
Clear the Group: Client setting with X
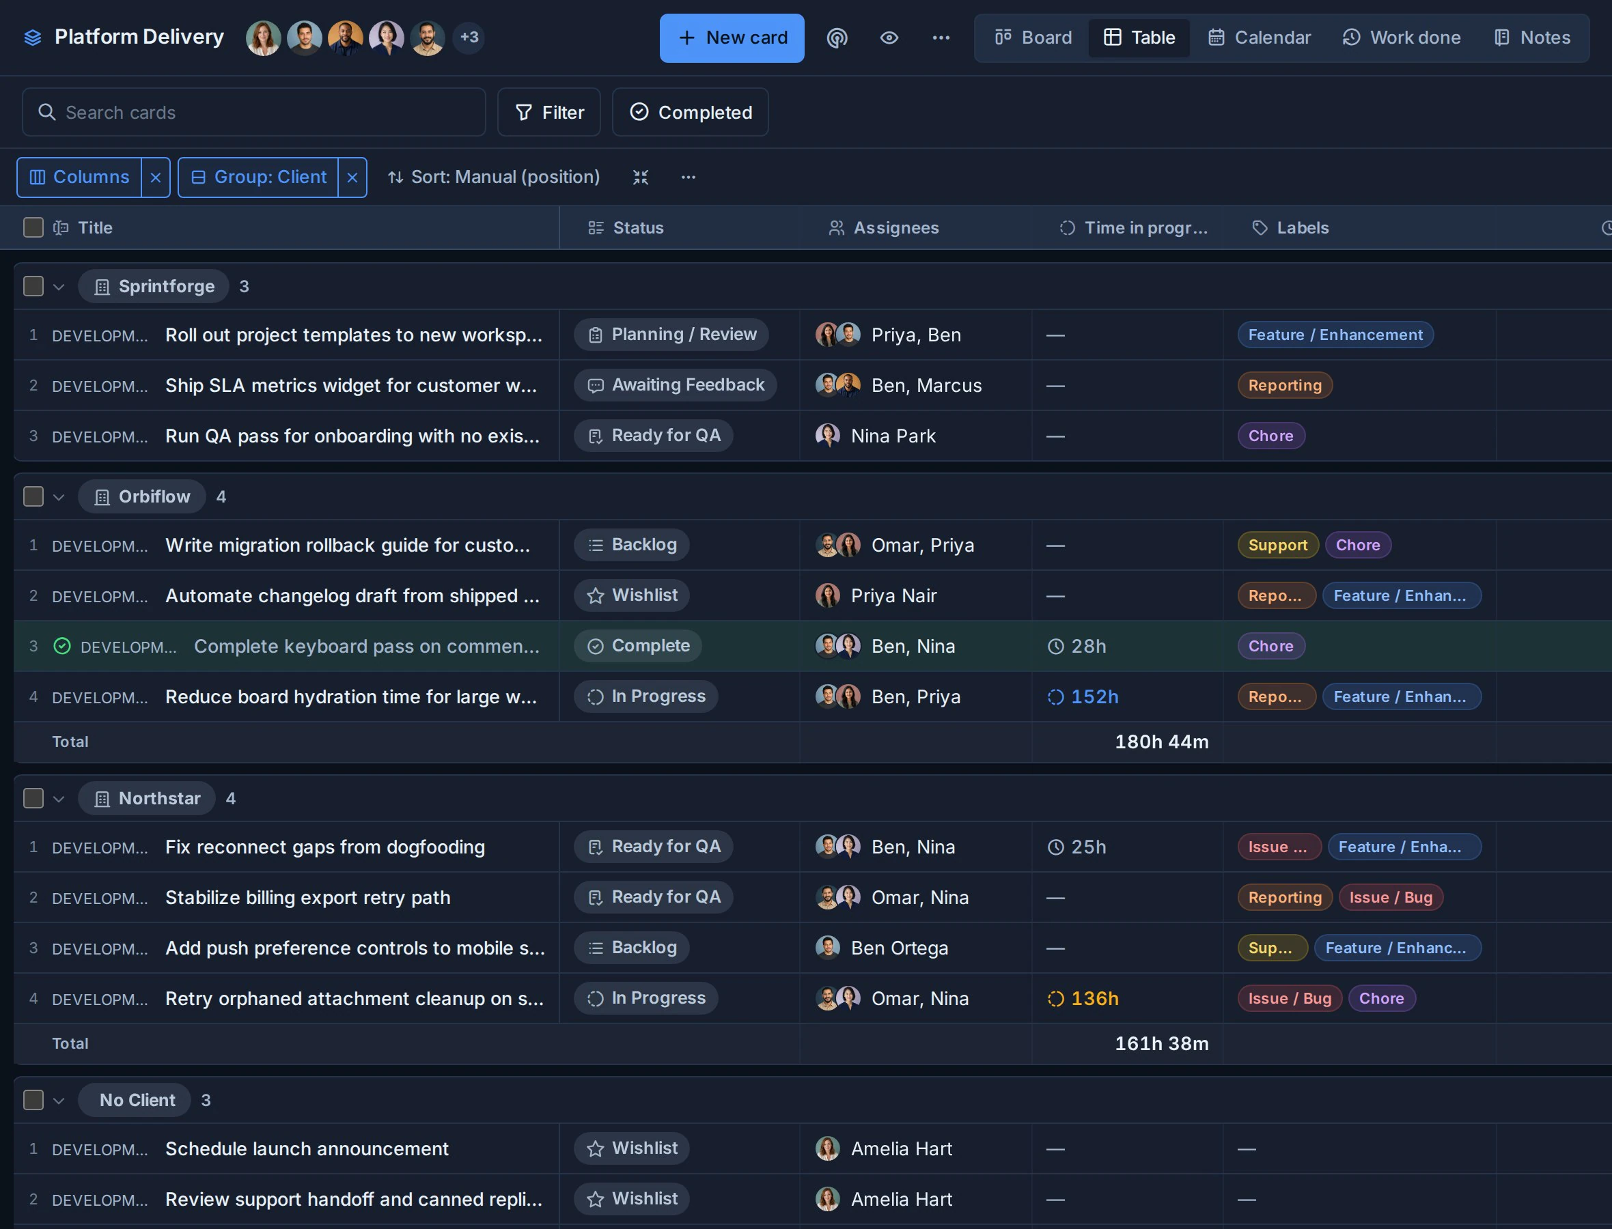[352, 177]
